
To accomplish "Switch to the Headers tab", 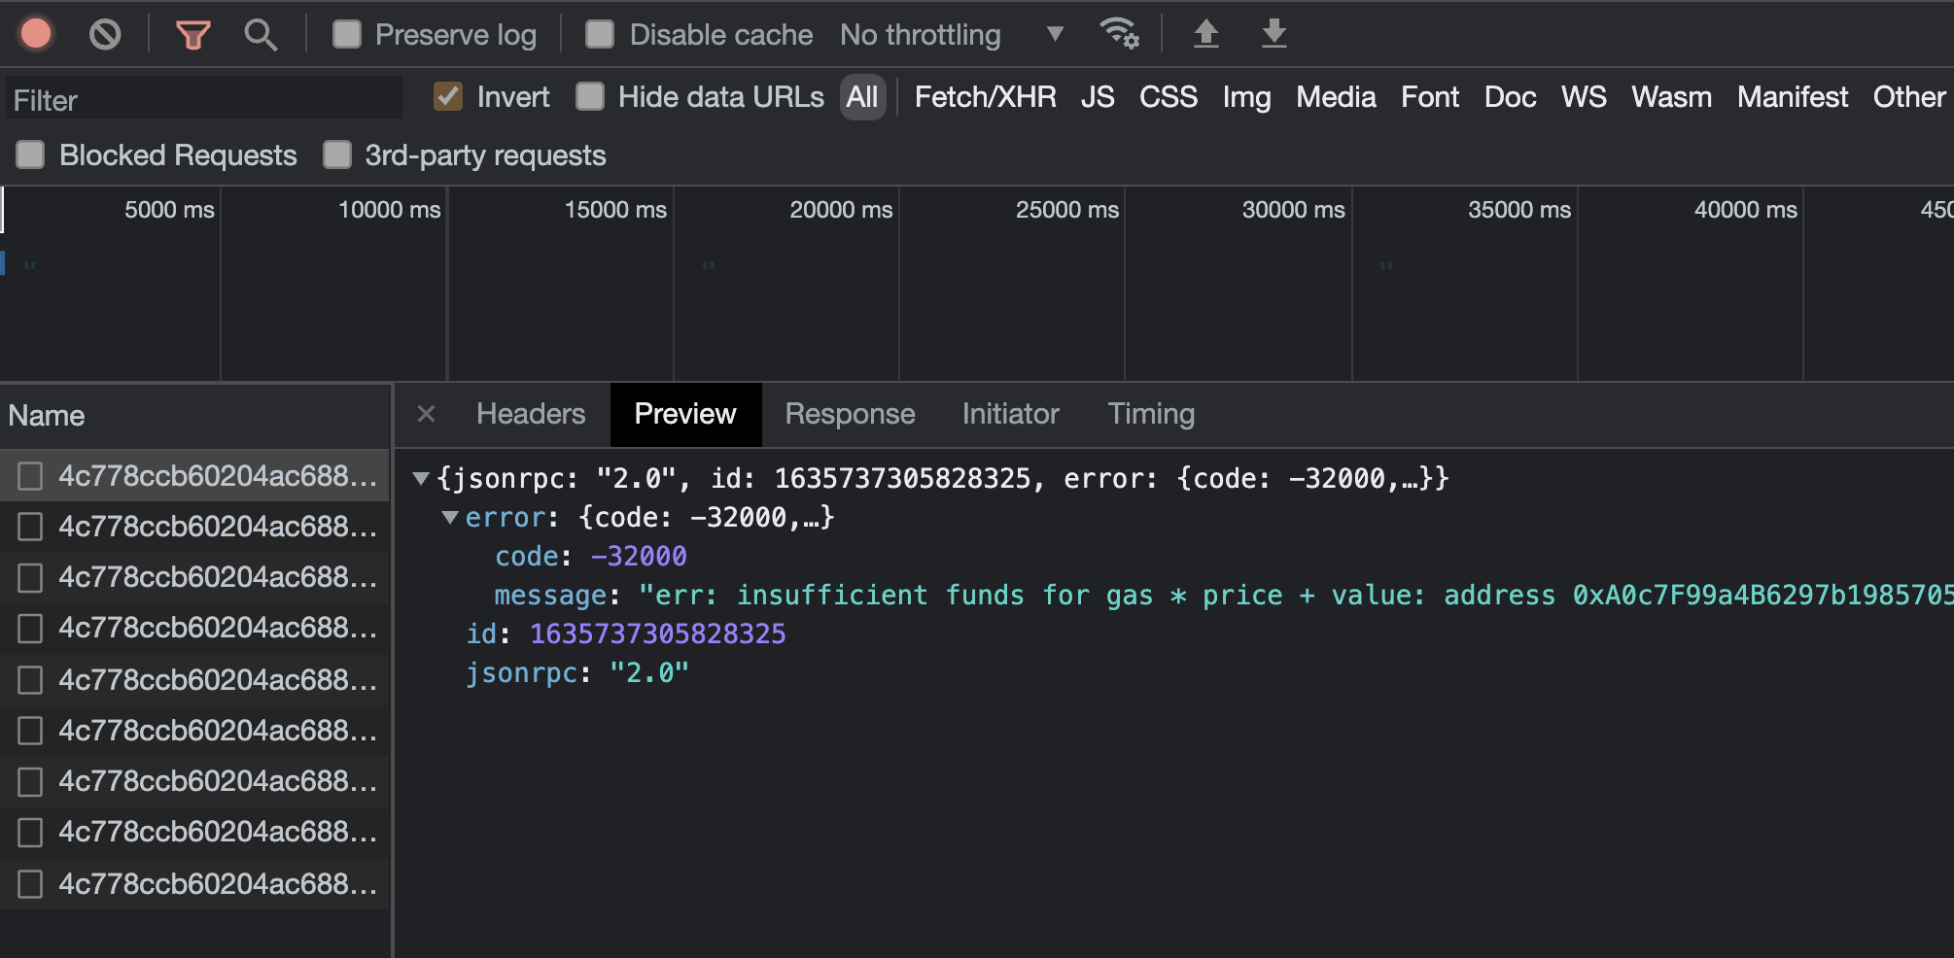I will click(x=531, y=414).
